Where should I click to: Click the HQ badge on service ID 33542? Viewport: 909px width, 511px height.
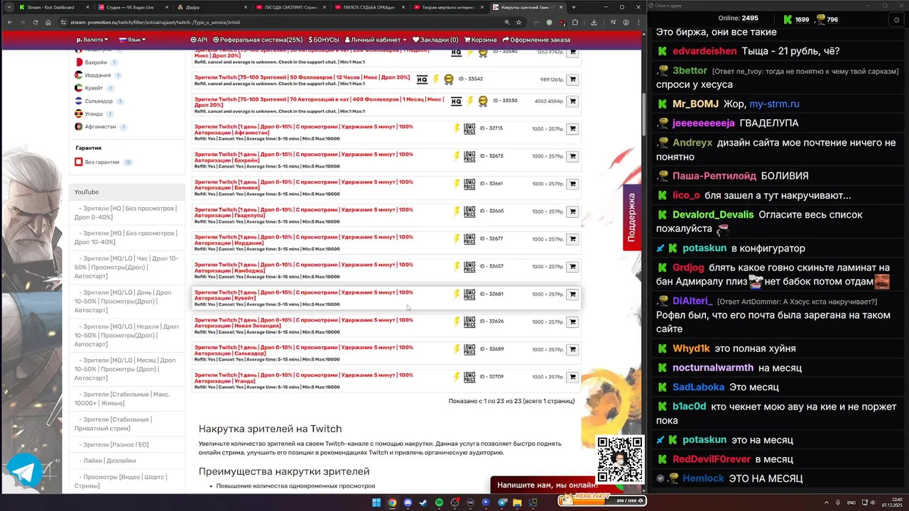423,79
